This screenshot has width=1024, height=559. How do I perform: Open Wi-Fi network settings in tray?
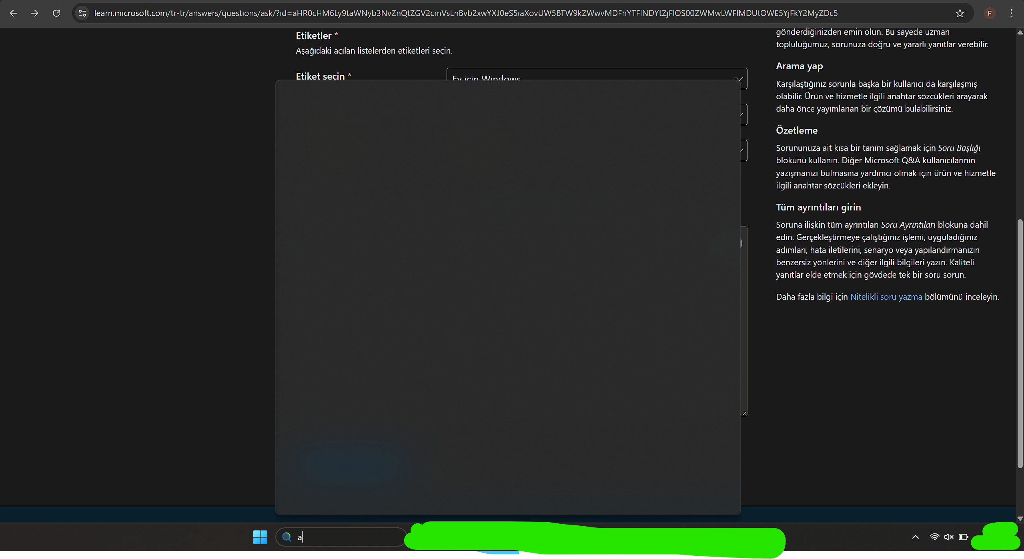(934, 537)
